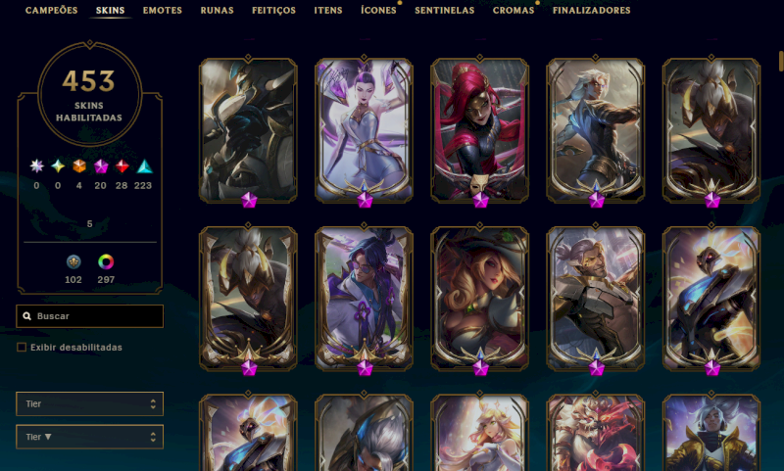This screenshot has width=784, height=471.
Task: Open the Sentinelas tab
Action: coord(445,10)
